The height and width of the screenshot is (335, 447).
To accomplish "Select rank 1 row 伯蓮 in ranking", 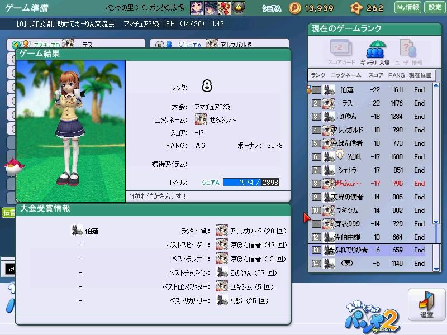I will point(370,90).
